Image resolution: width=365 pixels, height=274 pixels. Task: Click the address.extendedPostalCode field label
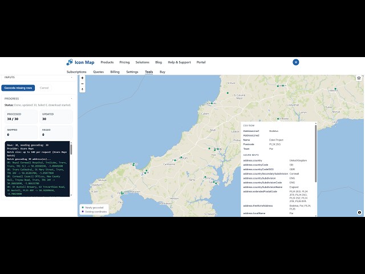point(260,192)
